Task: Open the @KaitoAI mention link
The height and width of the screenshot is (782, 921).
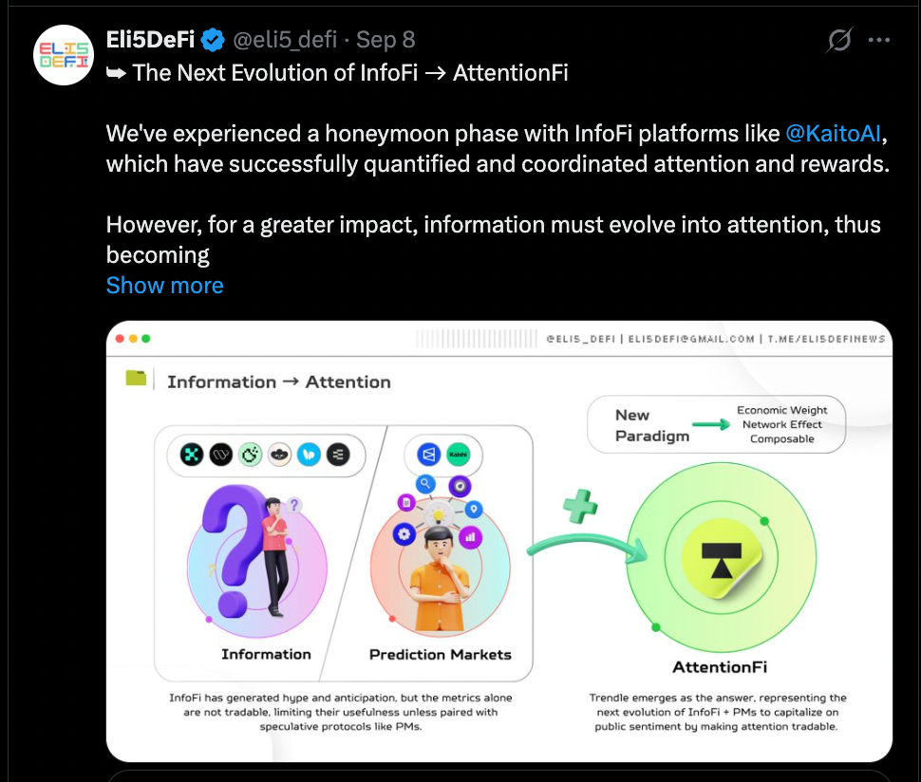Action: [x=833, y=134]
